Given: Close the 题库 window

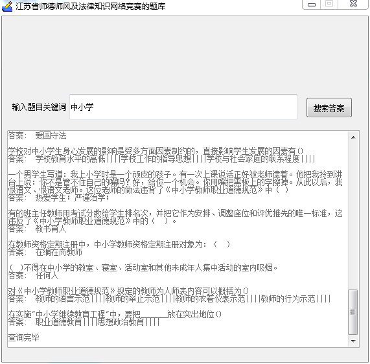Looking at the screenshot, I should (x=353, y=4).
